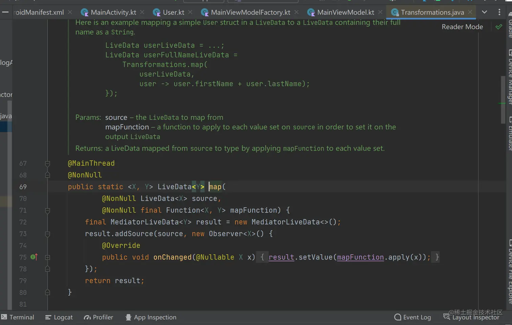Viewport: 512px width, 325px height.
Task: Open the Device File Explorer side panel
Action: (510, 272)
